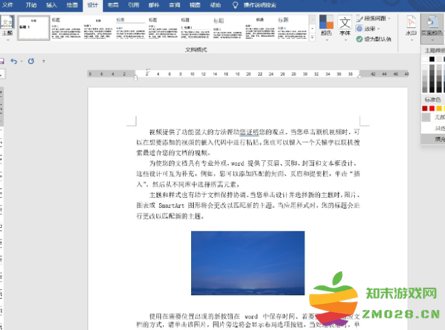Choose the highlighted 填充效果 menu entry

coord(433,139)
